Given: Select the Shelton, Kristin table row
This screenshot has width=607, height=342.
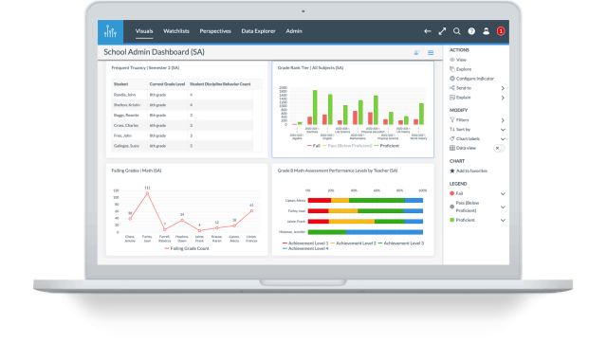Looking at the screenshot, I should tap(182, 105).
